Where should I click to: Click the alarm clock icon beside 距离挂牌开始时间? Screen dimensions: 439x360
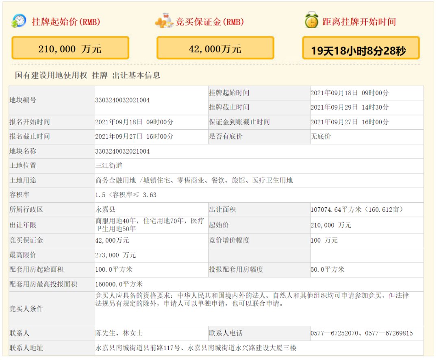pos(312,20)
